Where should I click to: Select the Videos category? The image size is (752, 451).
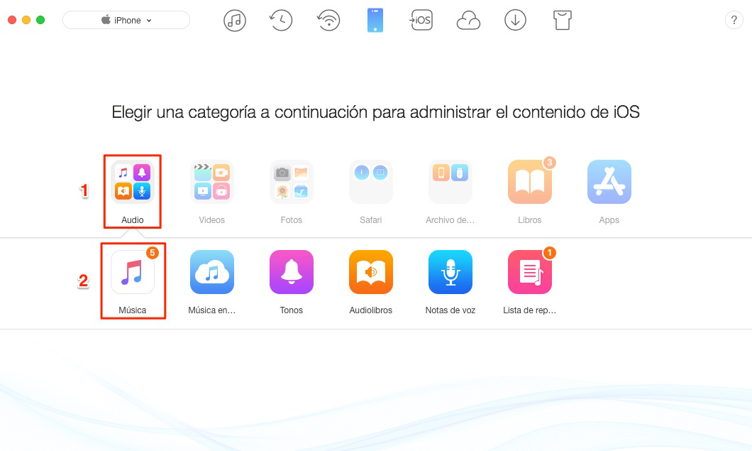coord(212,182)
